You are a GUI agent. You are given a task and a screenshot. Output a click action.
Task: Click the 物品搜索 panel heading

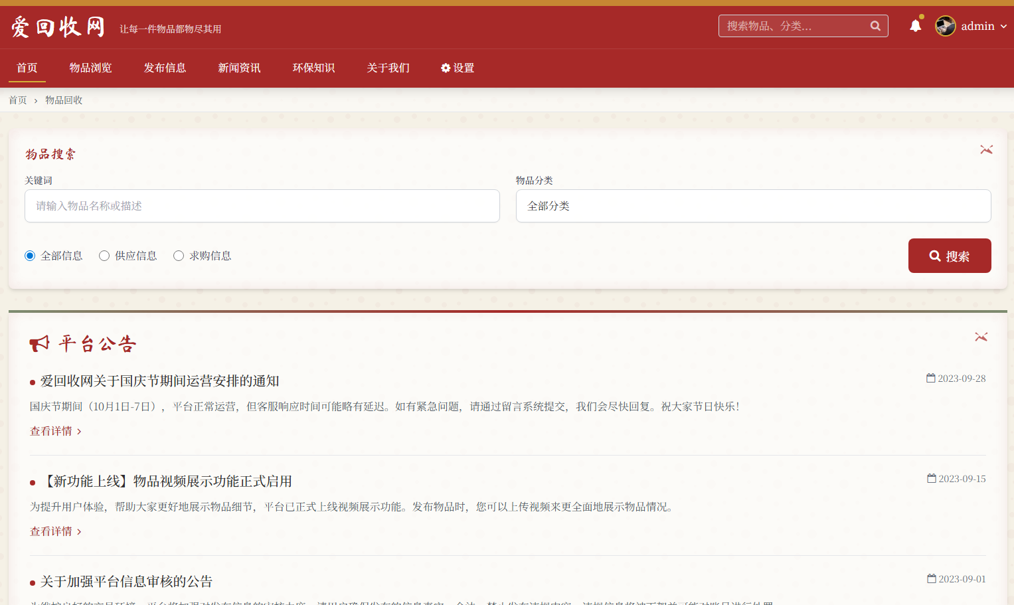(x=50, y=154)
